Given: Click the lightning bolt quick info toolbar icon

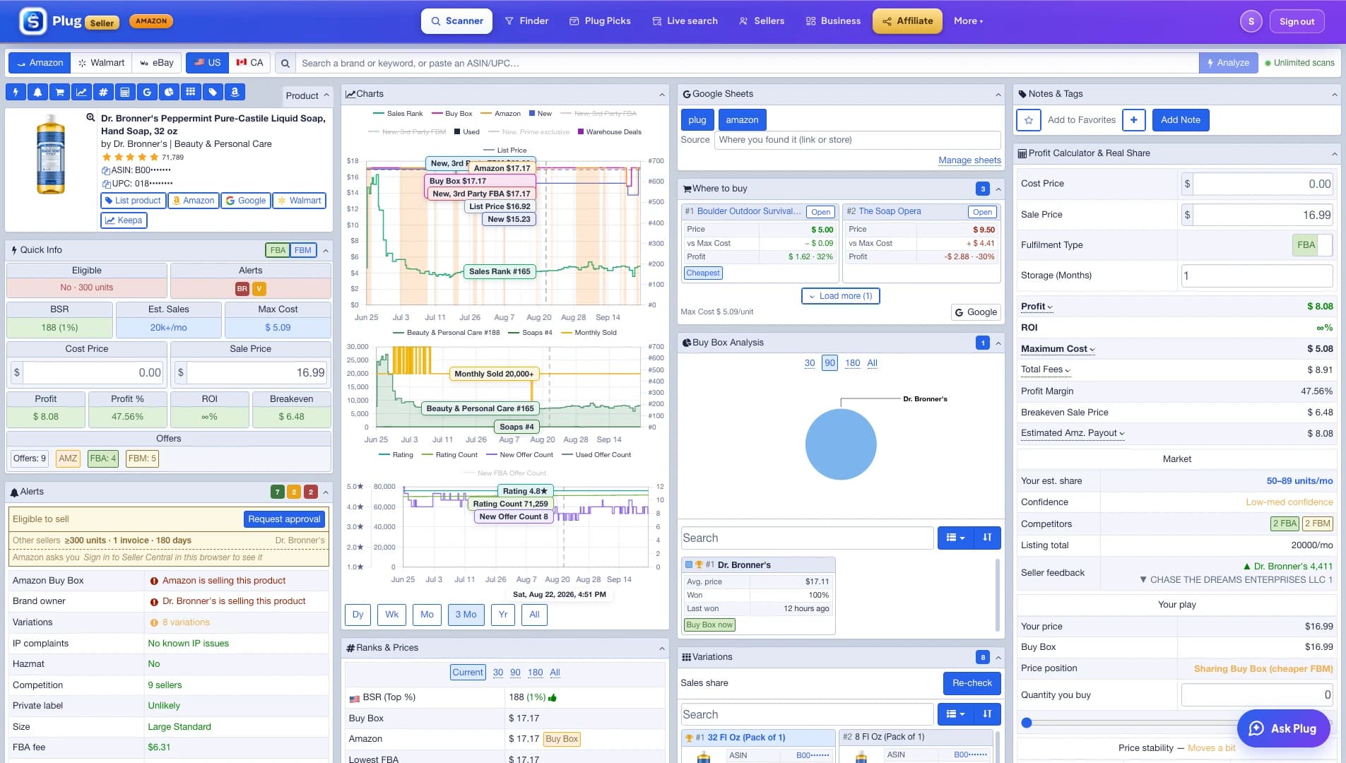Looking at the screenshot, I should (x=16, y=92).
